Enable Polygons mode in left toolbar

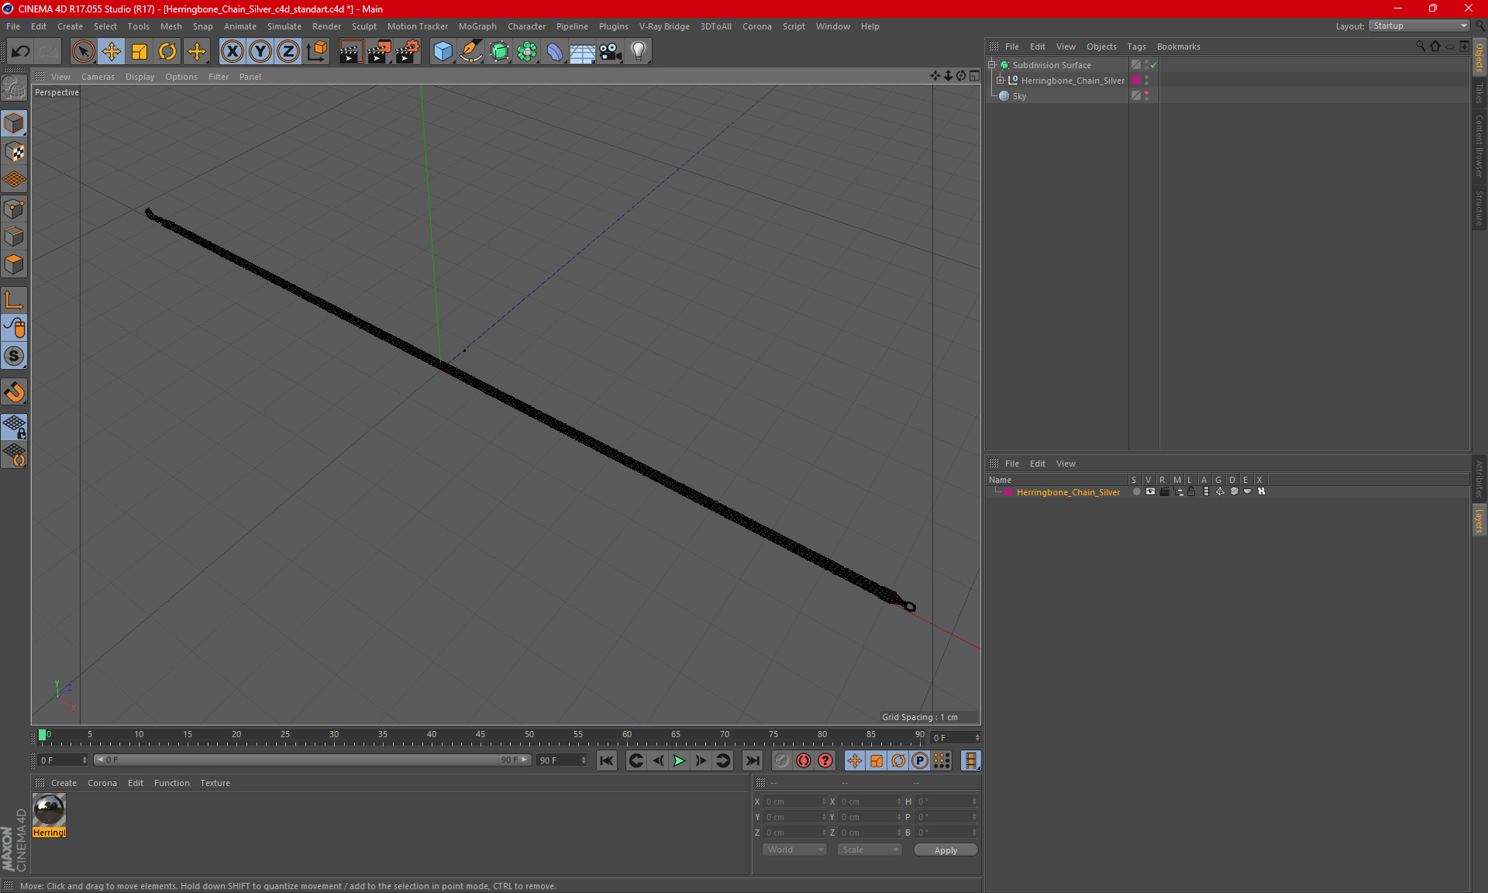(x=14, y=265)
